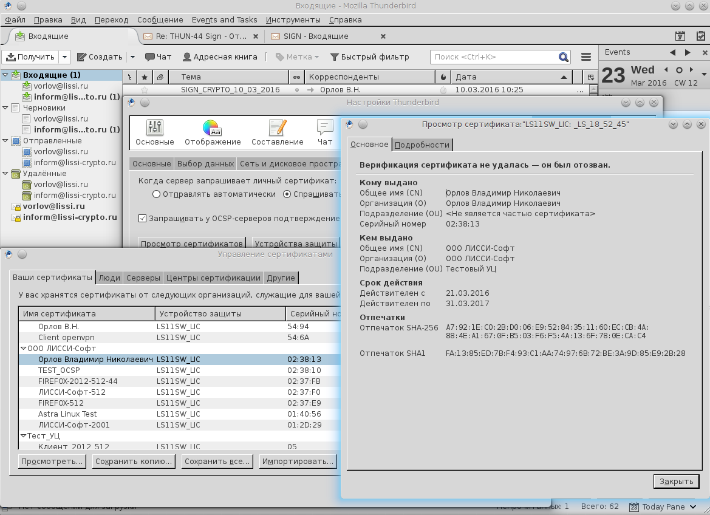Viewport: 710px width, 515px height.
Task: Open Чат from the main toolbar
Action: pyautogui.click(x=158, y=57)
